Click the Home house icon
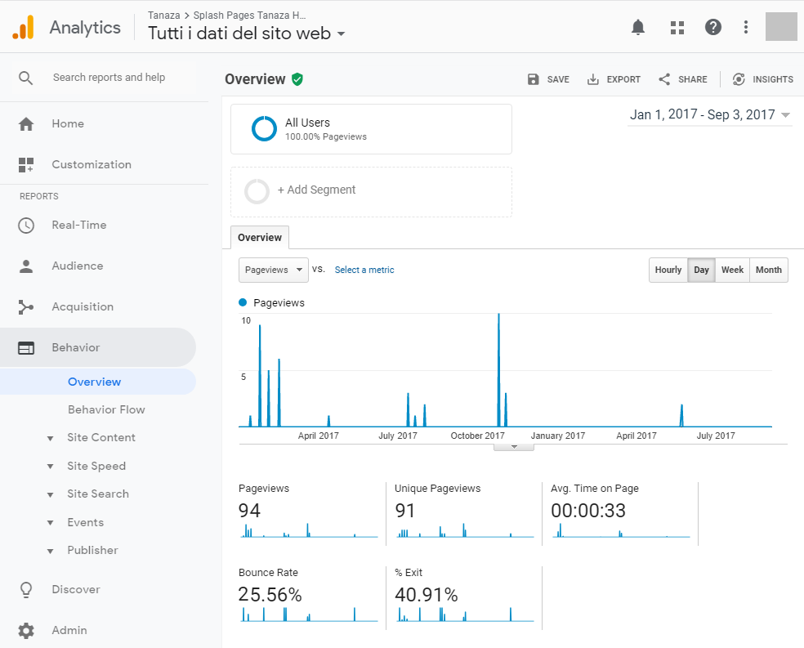Viewport: 804px width, 648px height. click(x=26, y=124)
